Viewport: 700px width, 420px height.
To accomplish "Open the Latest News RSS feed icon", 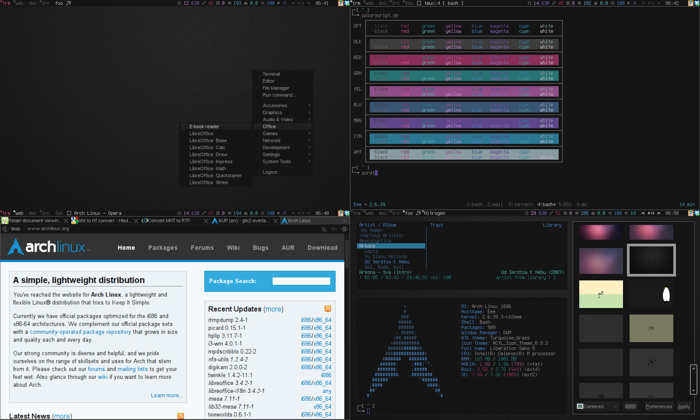I will (181, 416).
